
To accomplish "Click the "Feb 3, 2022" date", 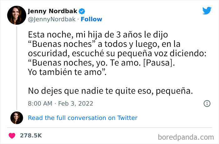I will click(75, 103).
